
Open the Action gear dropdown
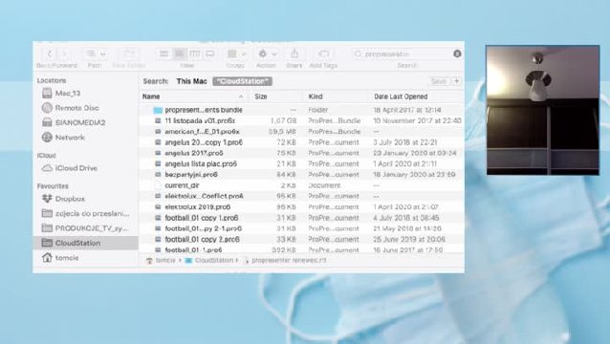coord(267,54)
